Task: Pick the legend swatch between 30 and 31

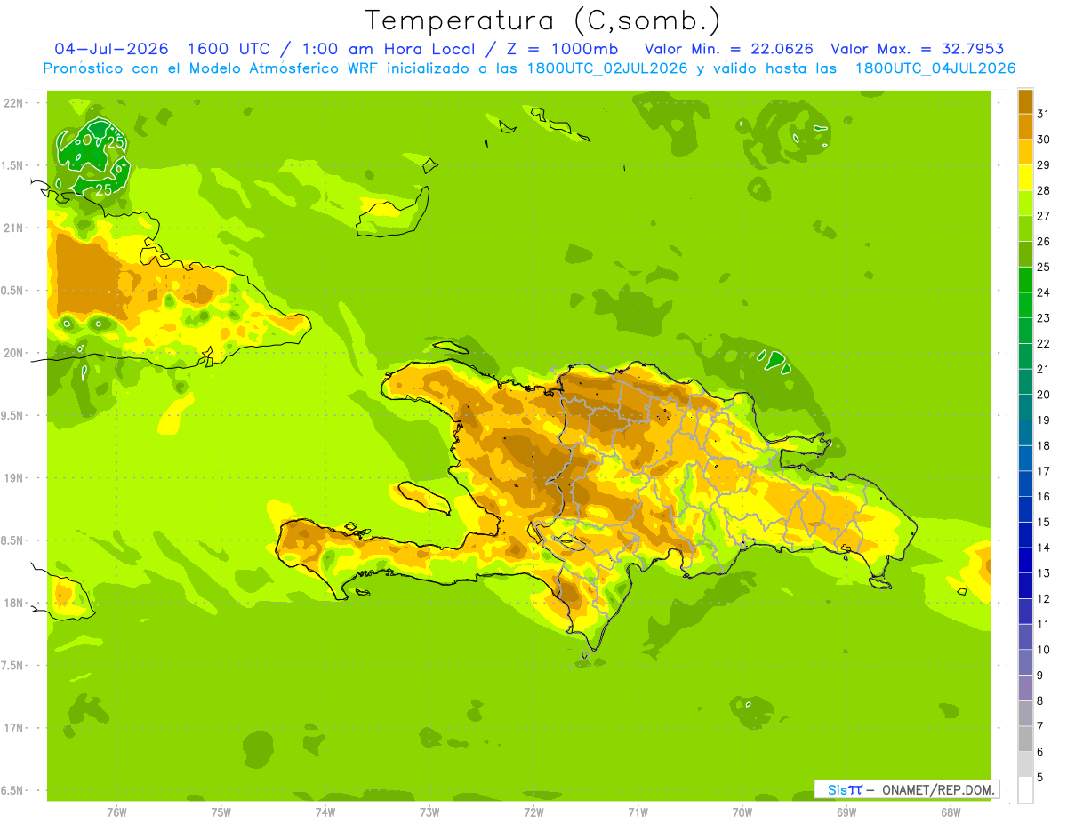Action: [1025, 127]
